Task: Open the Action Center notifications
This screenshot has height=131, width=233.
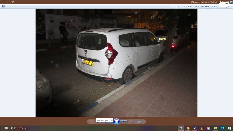Action: [6, 128]
